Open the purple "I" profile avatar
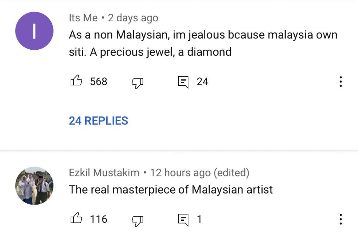 (x=34, y=31)
